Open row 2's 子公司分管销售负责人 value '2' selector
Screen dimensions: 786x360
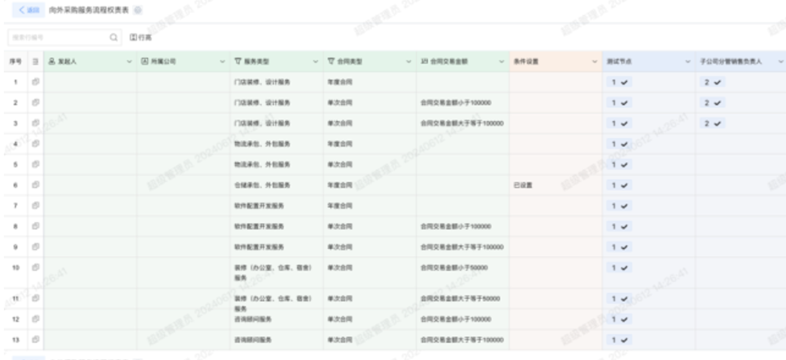pos(713,103)
